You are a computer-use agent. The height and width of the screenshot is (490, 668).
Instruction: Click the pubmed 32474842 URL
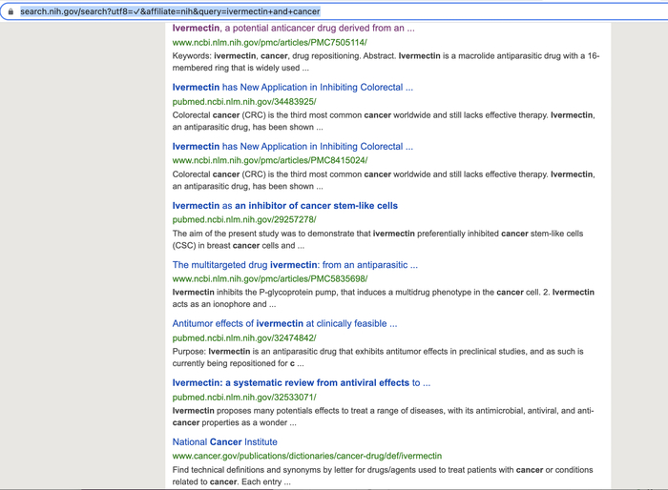coord(243,338)
